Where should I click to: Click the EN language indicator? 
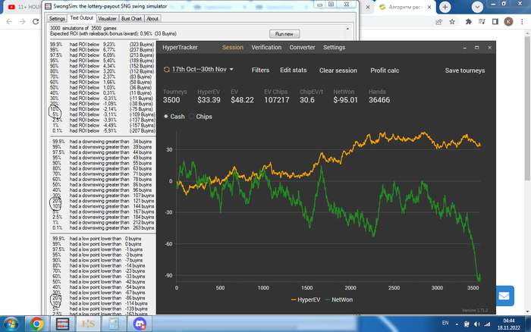click(x=445, y=323)
